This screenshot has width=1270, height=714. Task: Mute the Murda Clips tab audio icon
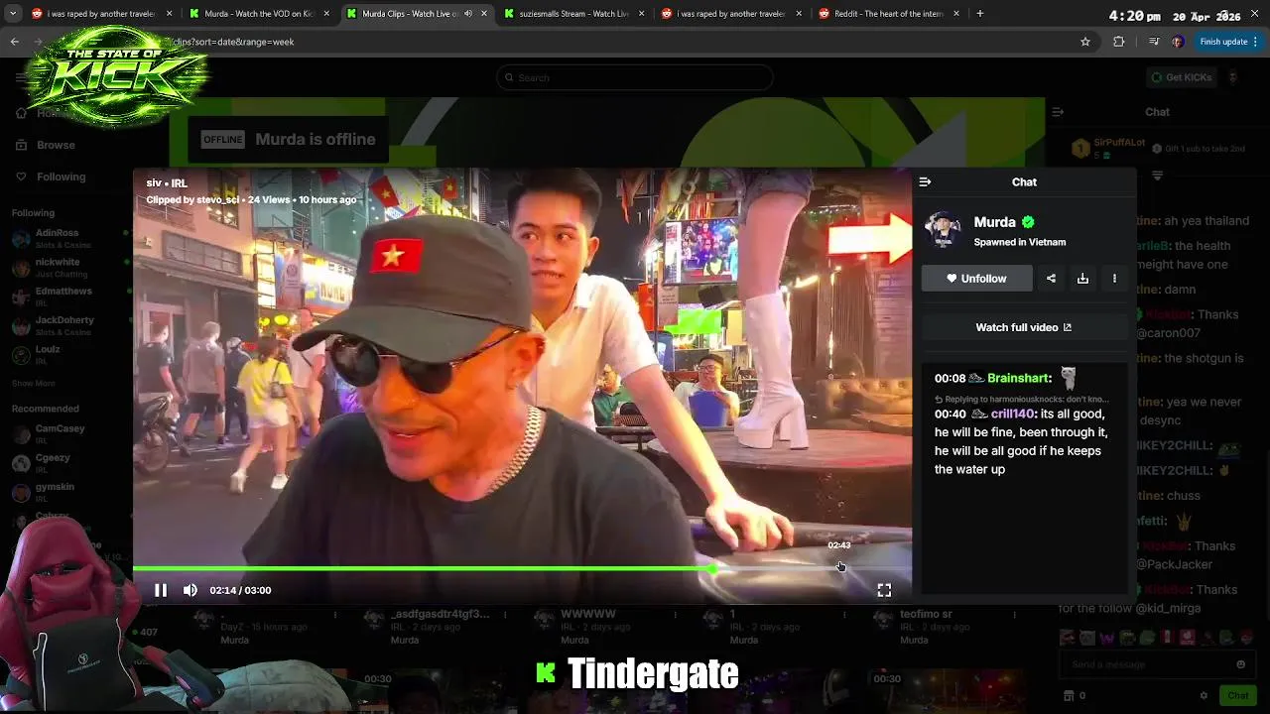click(467, 14)
